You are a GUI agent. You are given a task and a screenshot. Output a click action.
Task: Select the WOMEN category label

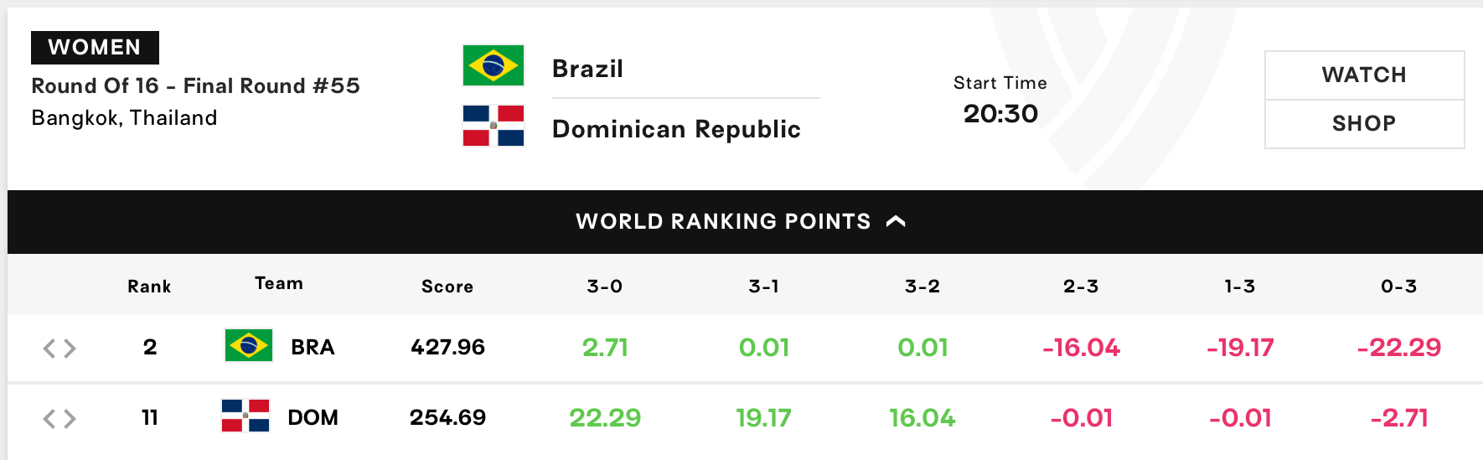pos(95,48)
